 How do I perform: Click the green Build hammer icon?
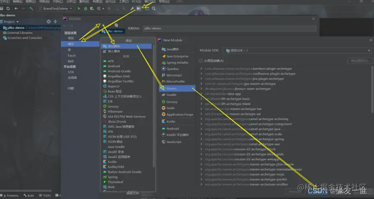coord(31,9)
